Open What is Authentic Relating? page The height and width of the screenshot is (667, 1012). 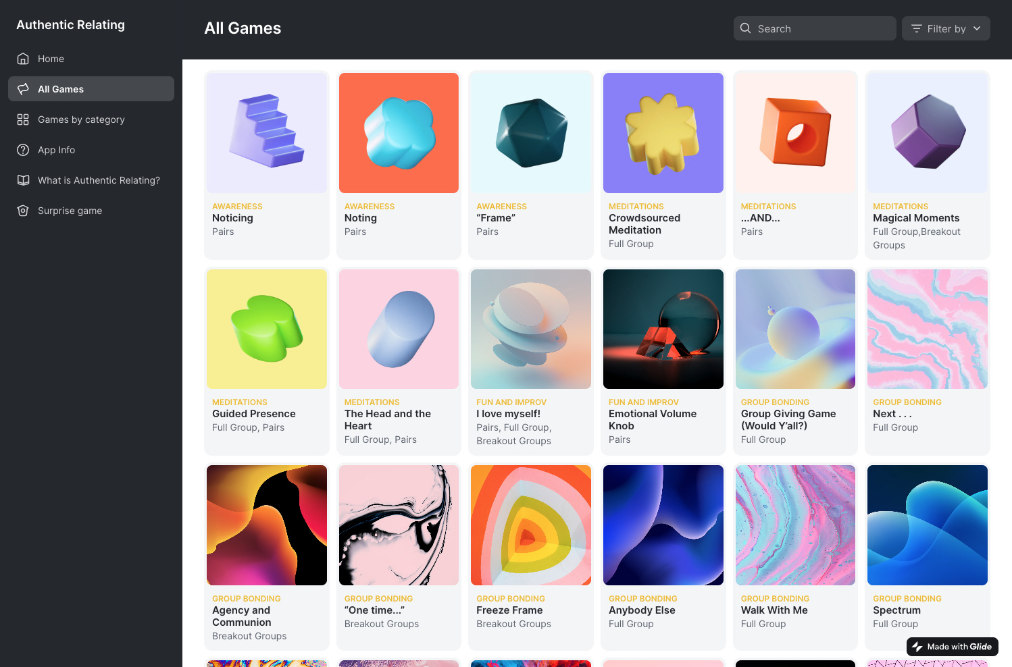tap(91, 180)
